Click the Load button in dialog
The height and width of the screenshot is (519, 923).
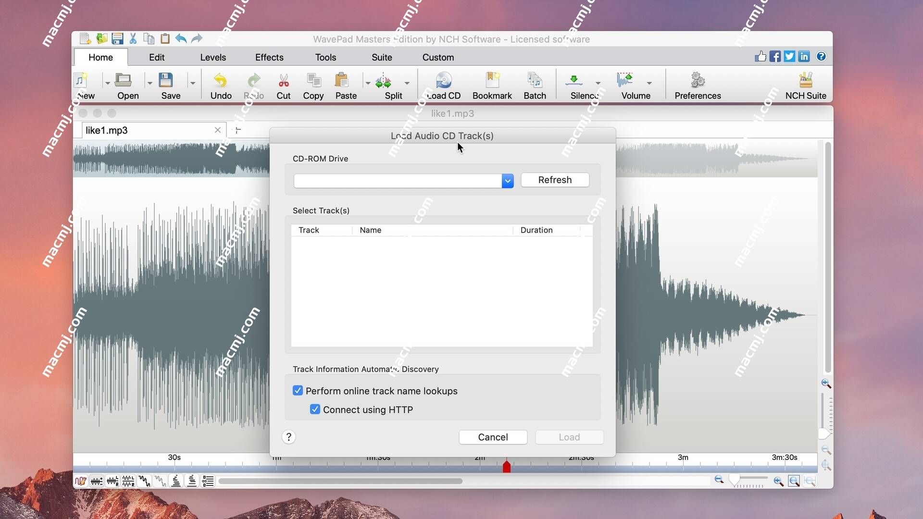(x=569, y=437)
